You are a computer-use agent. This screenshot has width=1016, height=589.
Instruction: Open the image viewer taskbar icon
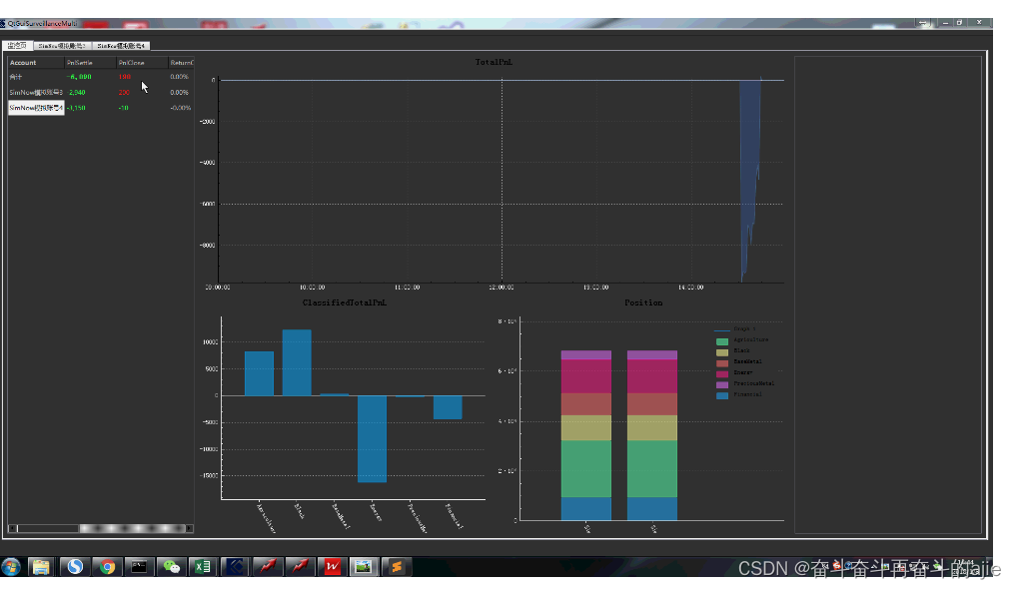(x=364, y=567)
